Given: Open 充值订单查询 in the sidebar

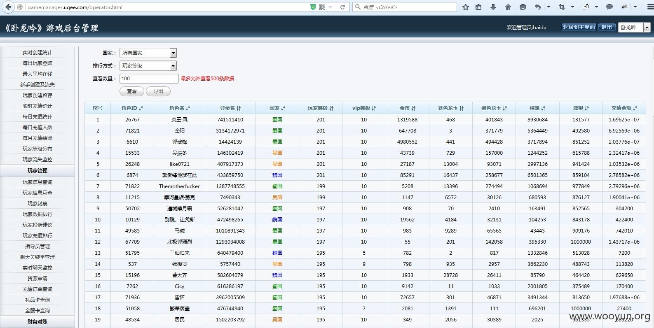Looking at the screenshot, I should point(38,289).
